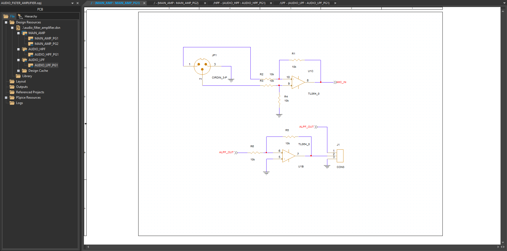Close the /HPF AUDIO_HPF_PG1 tab
The image size is (507, 251).
(x=271, y=3)
